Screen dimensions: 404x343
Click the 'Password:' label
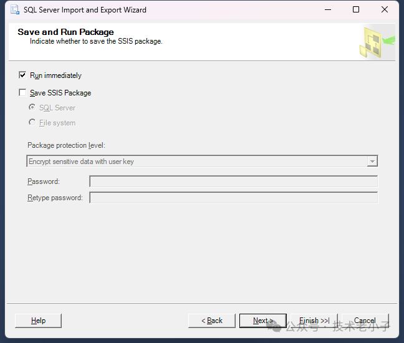[44, 181]
